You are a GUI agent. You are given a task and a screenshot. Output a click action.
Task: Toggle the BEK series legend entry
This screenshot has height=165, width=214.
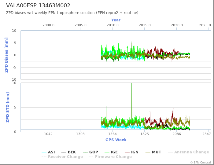coord(68,152)
